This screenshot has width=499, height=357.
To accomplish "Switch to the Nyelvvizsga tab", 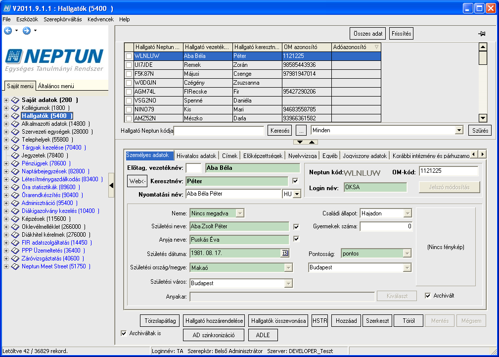I will (x=302, y=156).
